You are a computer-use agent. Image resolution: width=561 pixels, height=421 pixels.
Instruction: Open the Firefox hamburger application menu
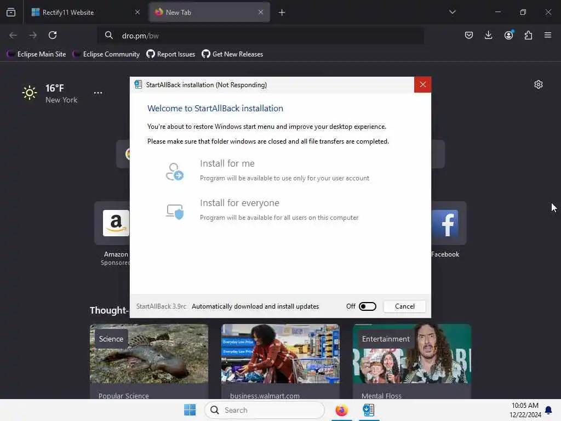point(548,35)
